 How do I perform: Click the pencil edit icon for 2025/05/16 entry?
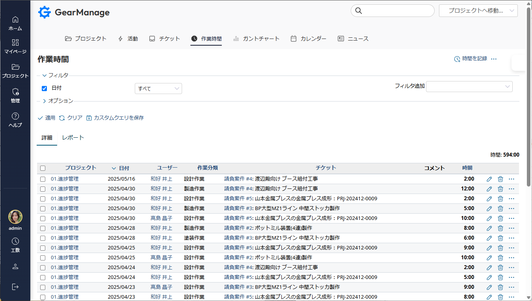(489, 179)
